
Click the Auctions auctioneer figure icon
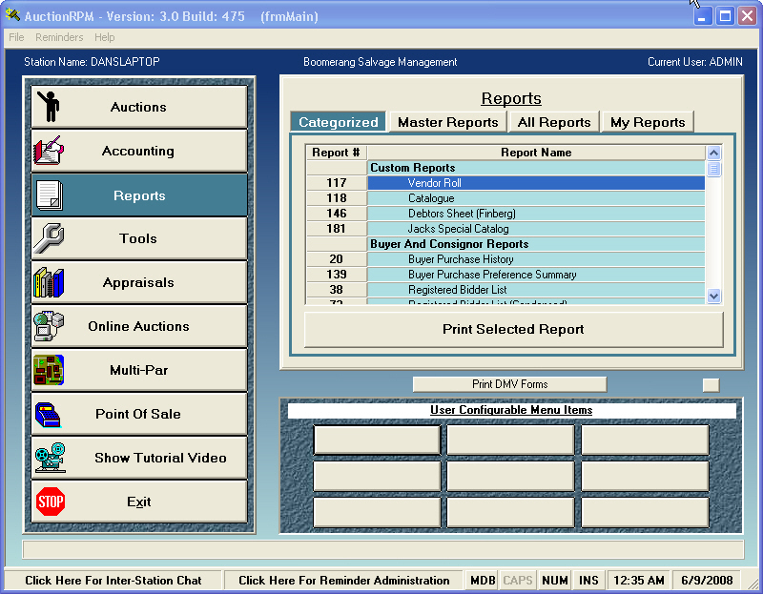[x=49, y=107]
